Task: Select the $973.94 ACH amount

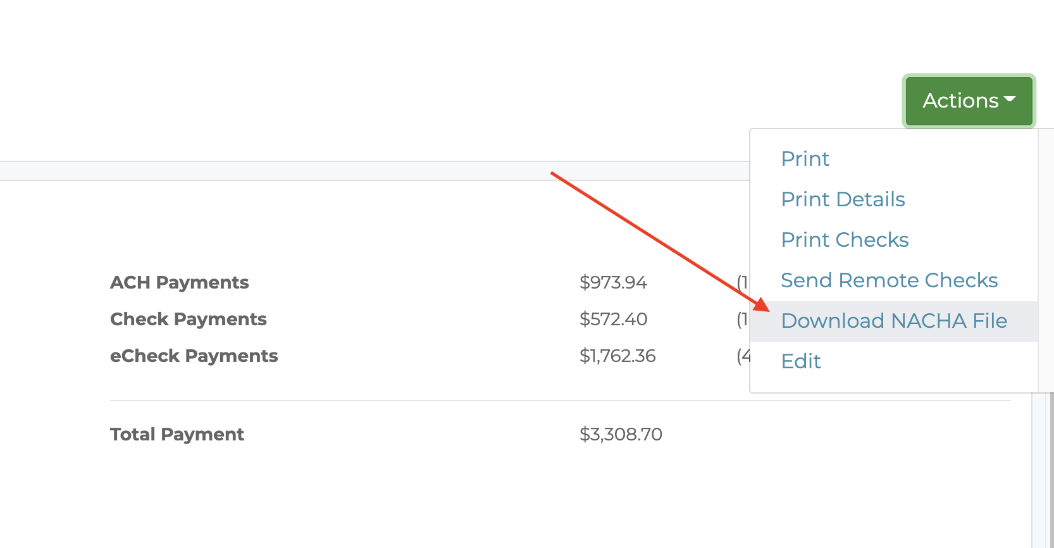Action: pyautogui.click(x=613, y=282)
